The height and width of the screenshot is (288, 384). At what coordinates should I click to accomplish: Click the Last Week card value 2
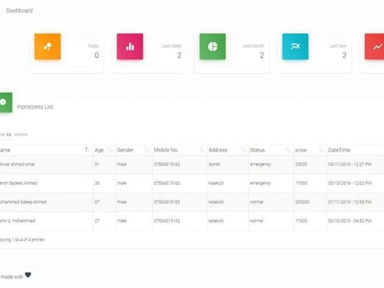coord(179,55)
